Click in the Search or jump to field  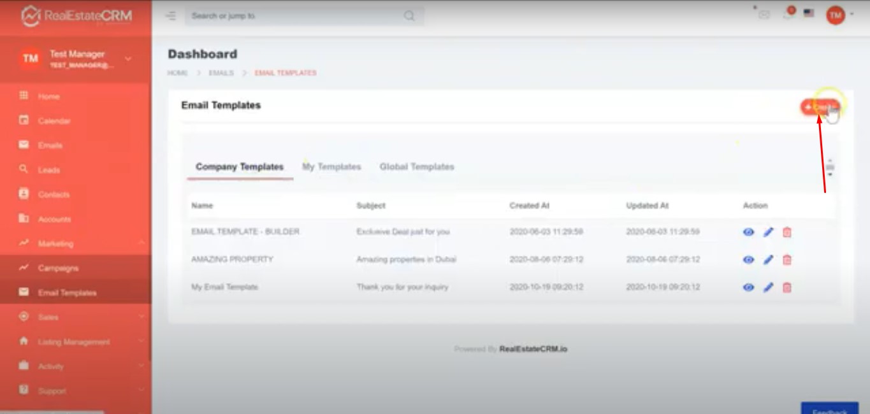[293, 16]
